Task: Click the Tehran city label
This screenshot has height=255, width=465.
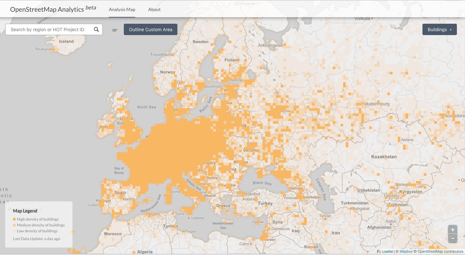Action: click(325, 216)
